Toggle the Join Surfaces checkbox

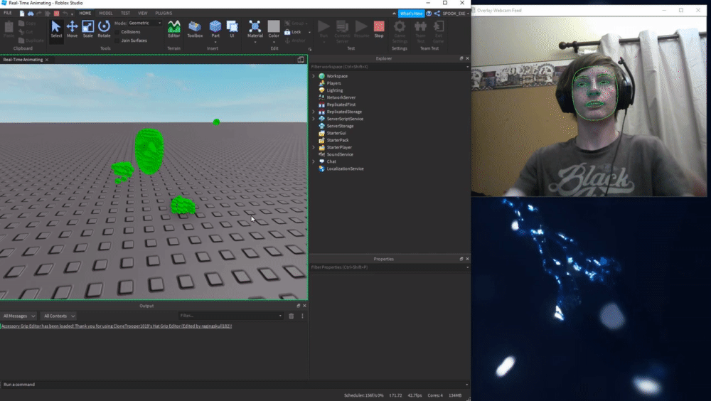[x=117, y=41]
